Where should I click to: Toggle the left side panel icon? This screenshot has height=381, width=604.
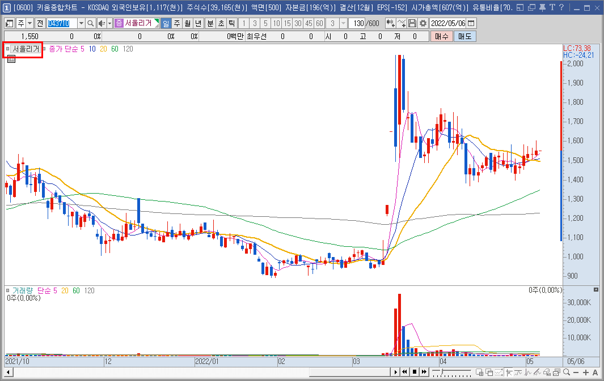click(x=10, y=23)
